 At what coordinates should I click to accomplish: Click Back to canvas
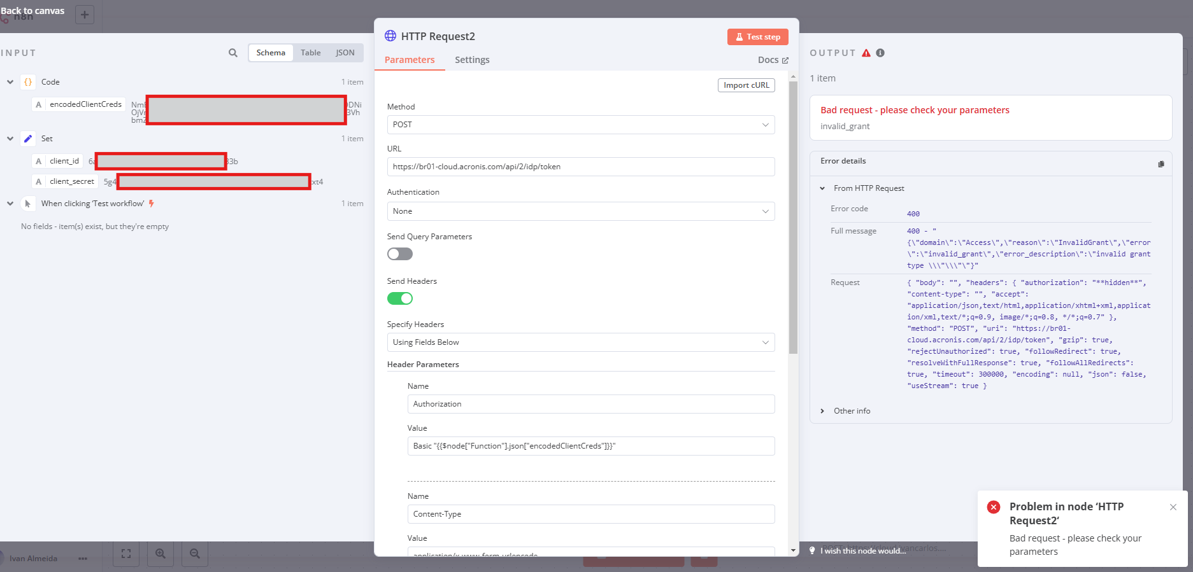32,11
